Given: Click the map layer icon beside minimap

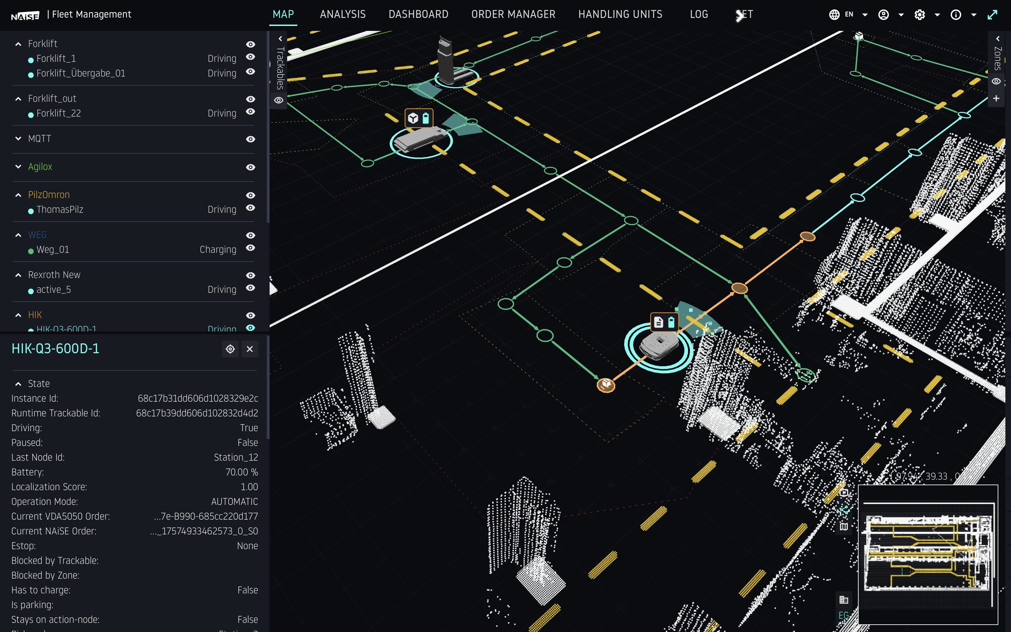Looking at the screenshot, I should coord(844,527).
